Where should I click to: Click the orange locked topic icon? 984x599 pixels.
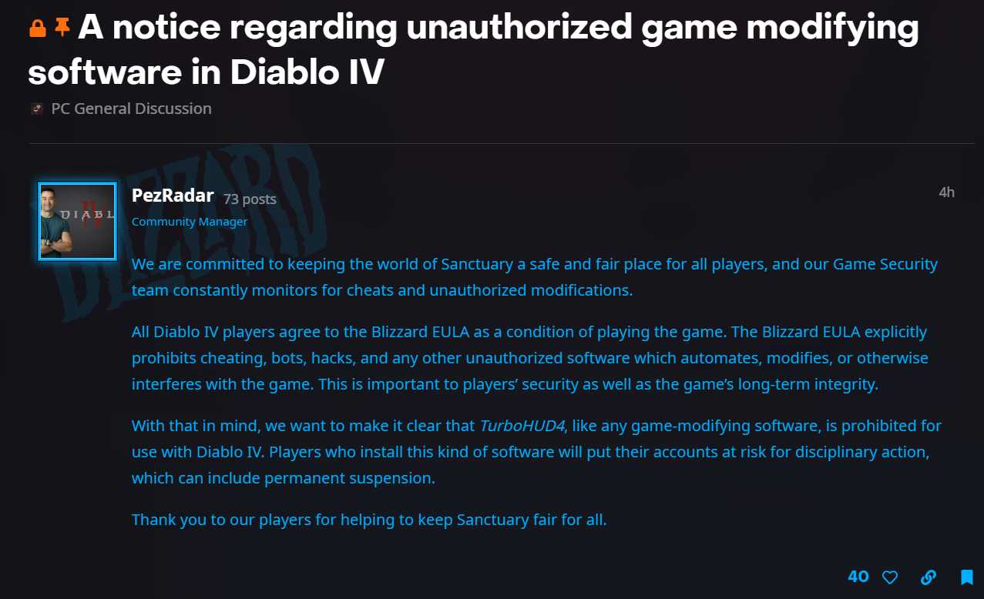pos(38,29)
